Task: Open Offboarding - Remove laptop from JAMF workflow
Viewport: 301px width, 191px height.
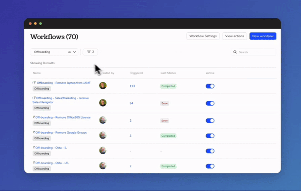Action: (x=63, y=83)
